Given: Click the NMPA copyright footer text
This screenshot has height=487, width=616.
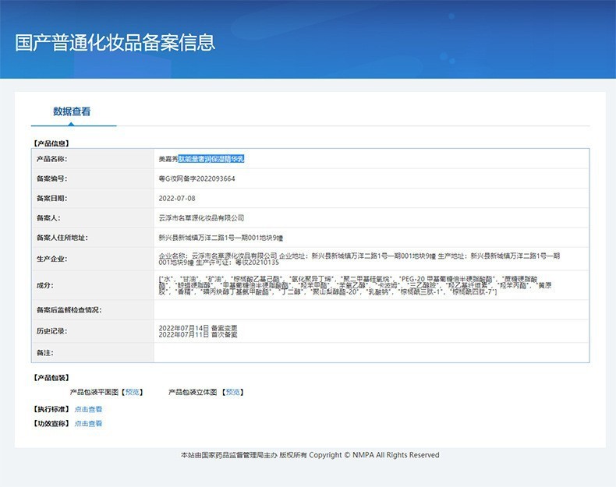Looking at the screenshot, I should click(x=310, y=455).
